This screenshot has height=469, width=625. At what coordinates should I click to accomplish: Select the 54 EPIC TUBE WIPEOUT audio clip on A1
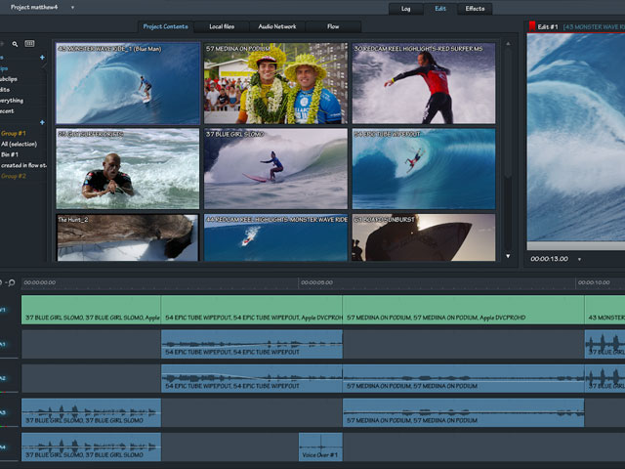(x=252, y=344)
